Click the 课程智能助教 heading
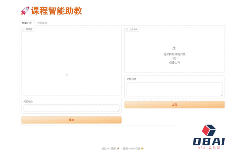The height and width of the screenshot is (153, 246). tap(56, 11)
